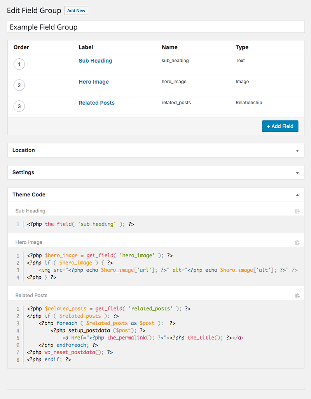Image resolution: width=311 pixels, height=399 pixels.
Task: Copy the Hero Image theme code to clipboard
Action: [x=297, y=242]
